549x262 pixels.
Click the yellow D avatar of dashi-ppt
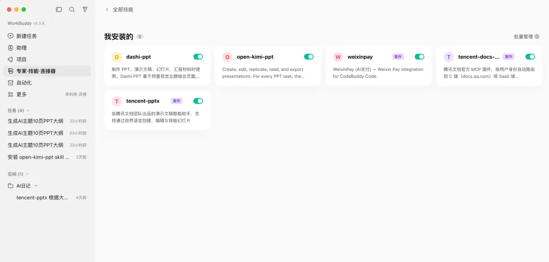click(116, 57)
